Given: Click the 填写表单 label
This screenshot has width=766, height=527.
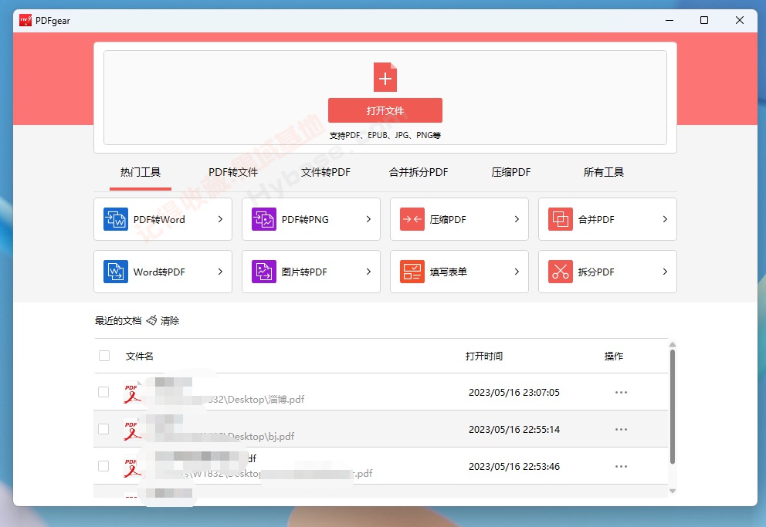Looking at the screenshot, I should click(x=449, y=272).
